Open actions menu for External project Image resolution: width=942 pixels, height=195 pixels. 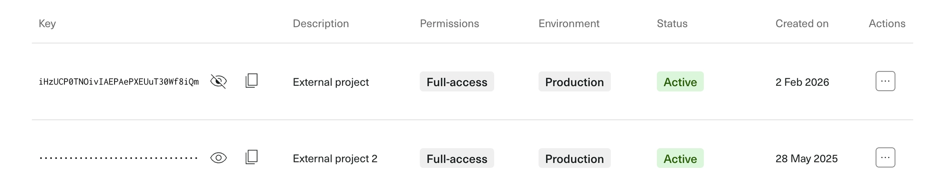point(885,81)
